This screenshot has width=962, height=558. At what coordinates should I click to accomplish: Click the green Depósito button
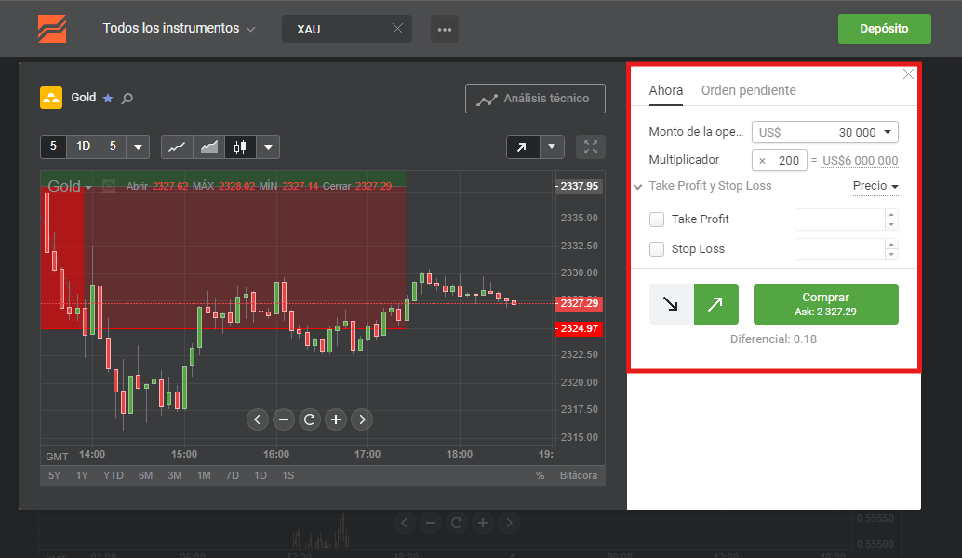point(884,29)
